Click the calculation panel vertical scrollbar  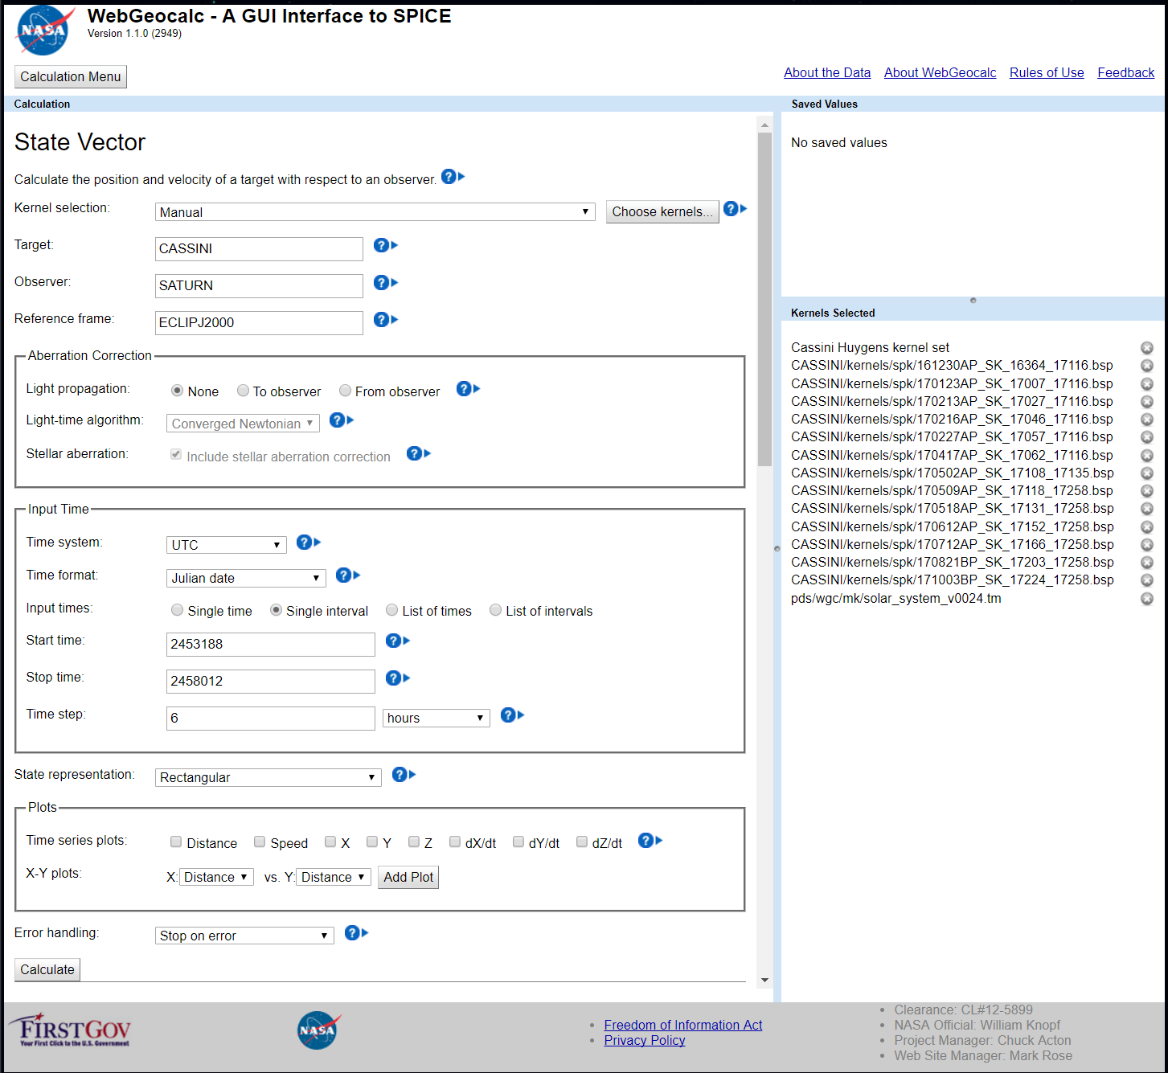(x=764, y=299)
